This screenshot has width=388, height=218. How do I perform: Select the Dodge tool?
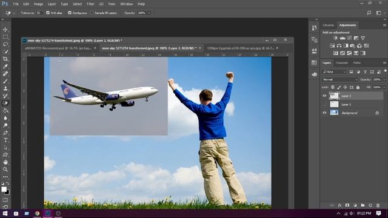tap(5, 125)
